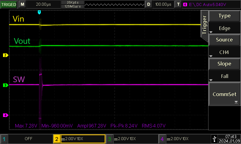
Task: Click channel 3 scale 2.00V 10X field
Action: 136,139
